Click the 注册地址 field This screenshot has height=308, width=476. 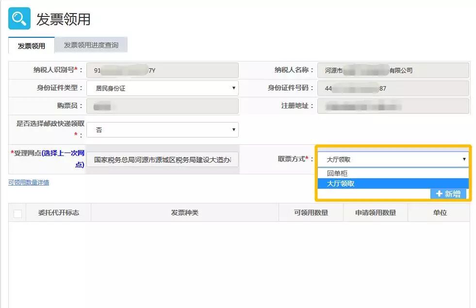(394, 106)
